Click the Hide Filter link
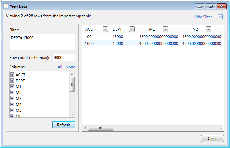 (203, 17)
